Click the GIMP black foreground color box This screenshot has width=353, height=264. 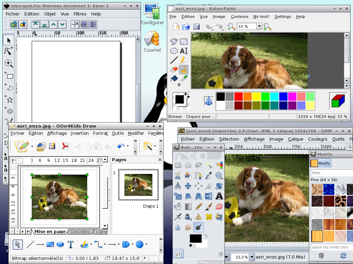coord(195,239)
